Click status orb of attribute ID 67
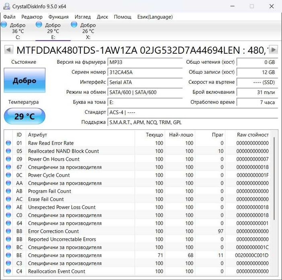Viewport: 282px width, 280px height. 8,167
